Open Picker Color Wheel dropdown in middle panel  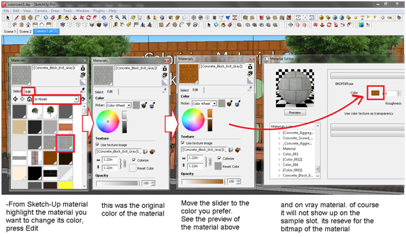[129, 106]
